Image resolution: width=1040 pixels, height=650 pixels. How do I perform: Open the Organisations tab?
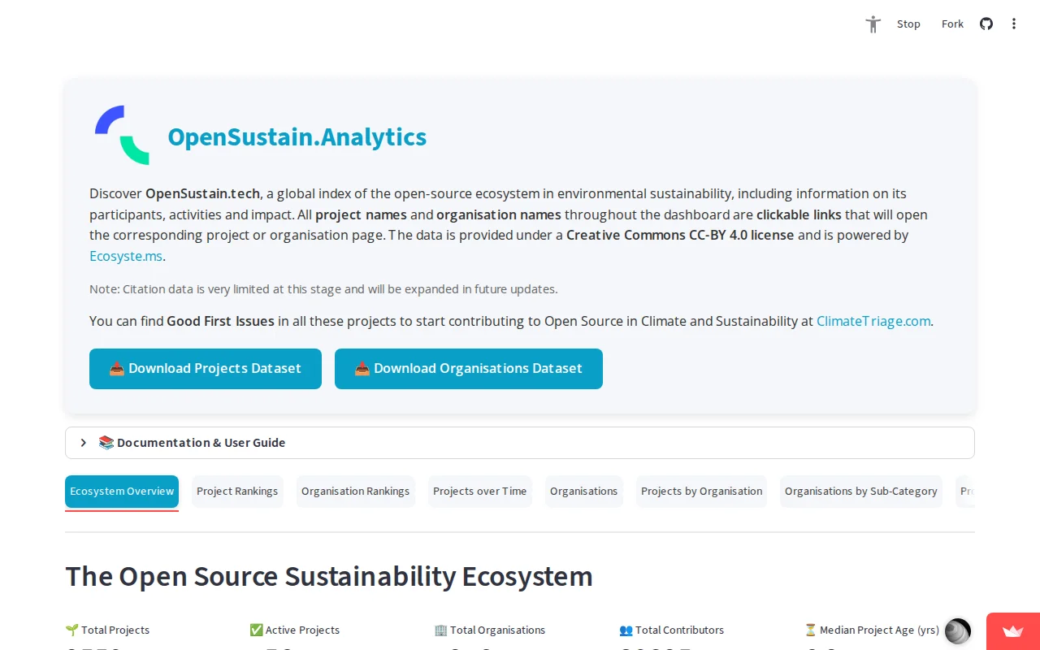tap(584, 492)
